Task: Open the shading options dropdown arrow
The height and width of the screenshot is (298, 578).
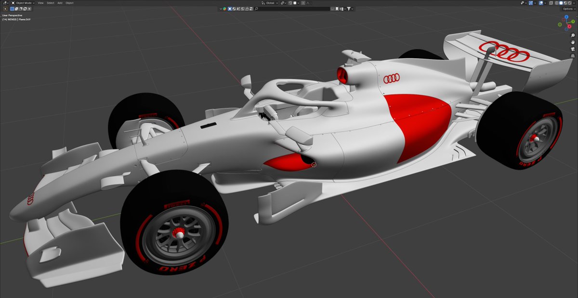Action: tap(574, 3)
